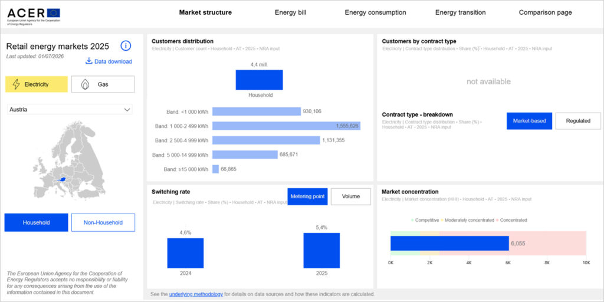Switch to Non-Household customers
Image resolution: width=604 pixels, height=302 pixels.
pos(103,222)
